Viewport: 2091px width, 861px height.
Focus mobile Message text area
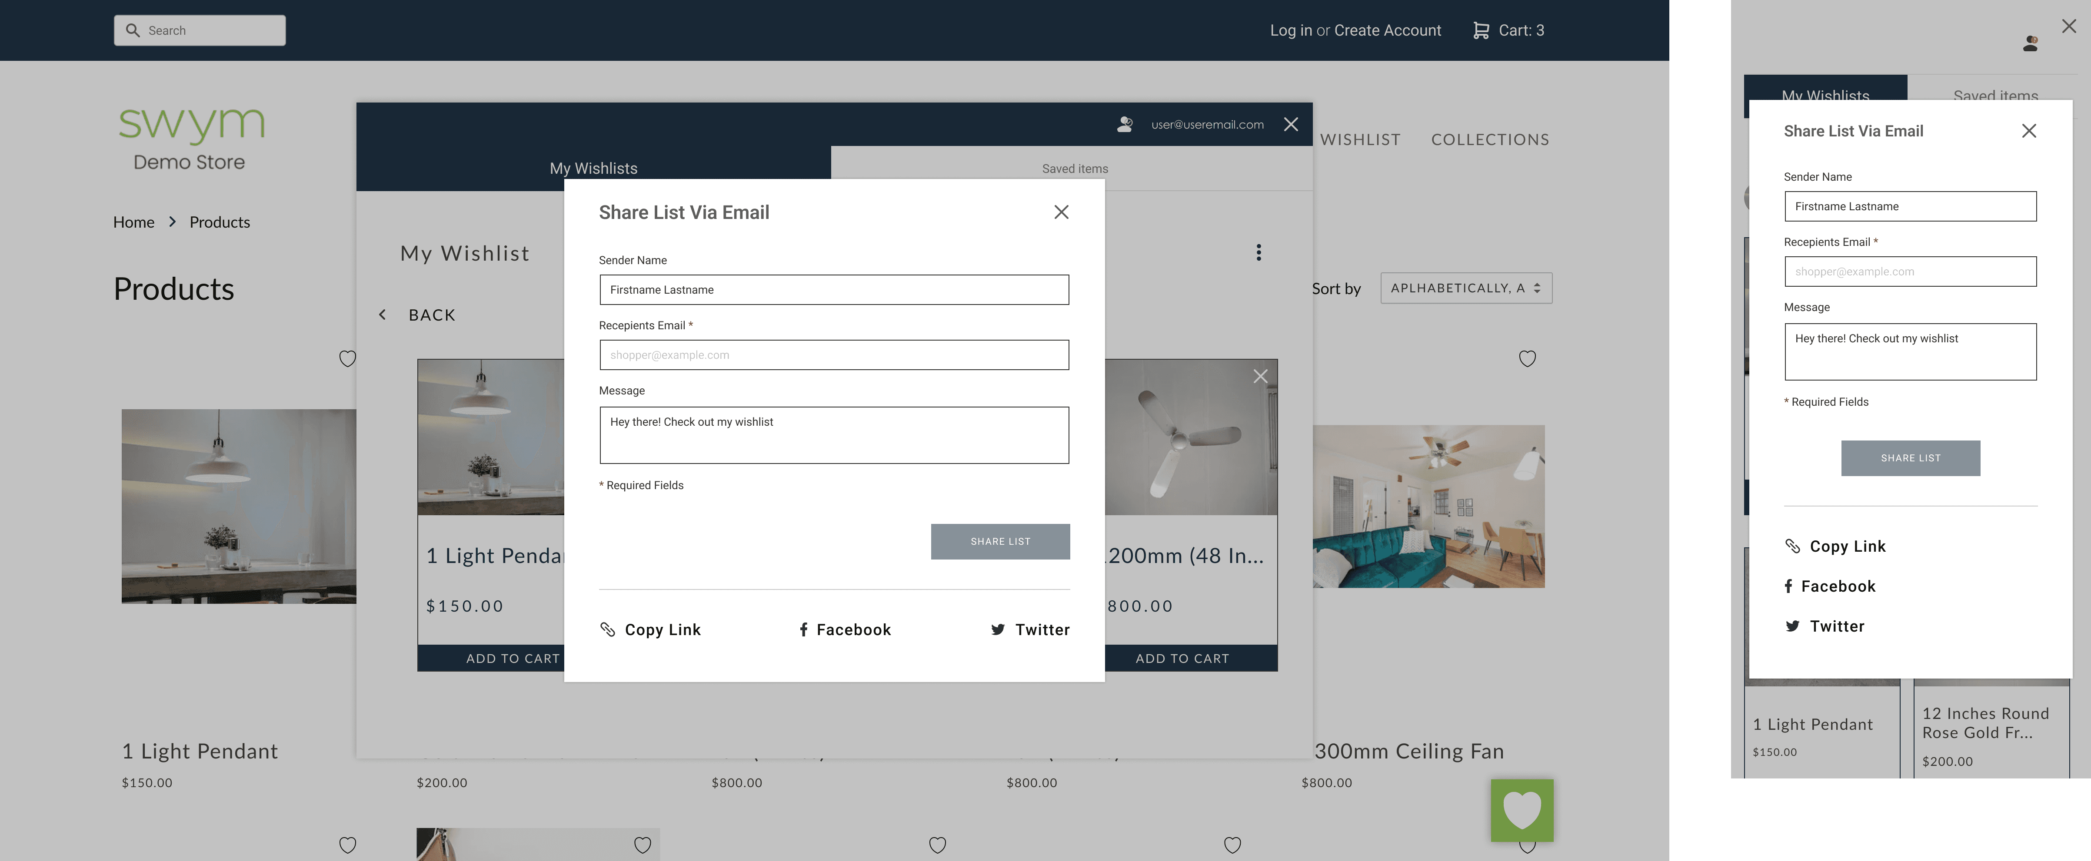click(x=1910, y=351)
